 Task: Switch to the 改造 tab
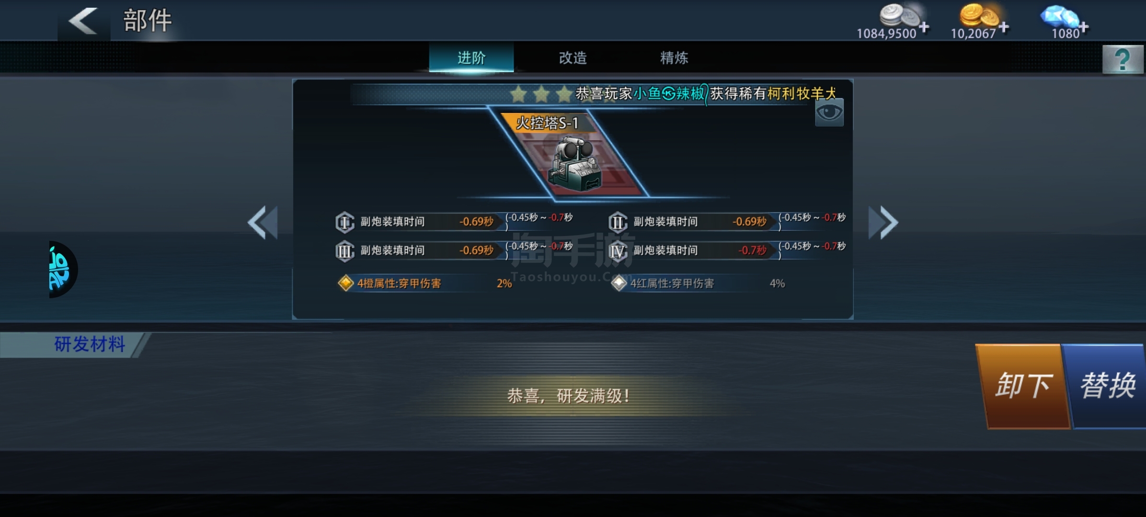573,58
